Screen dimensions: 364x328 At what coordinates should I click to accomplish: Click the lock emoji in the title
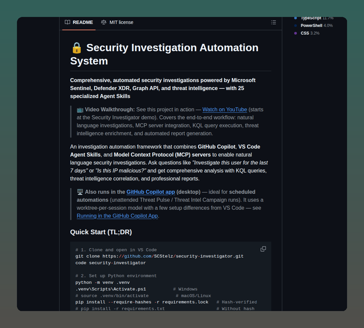(x=76, y=48)
